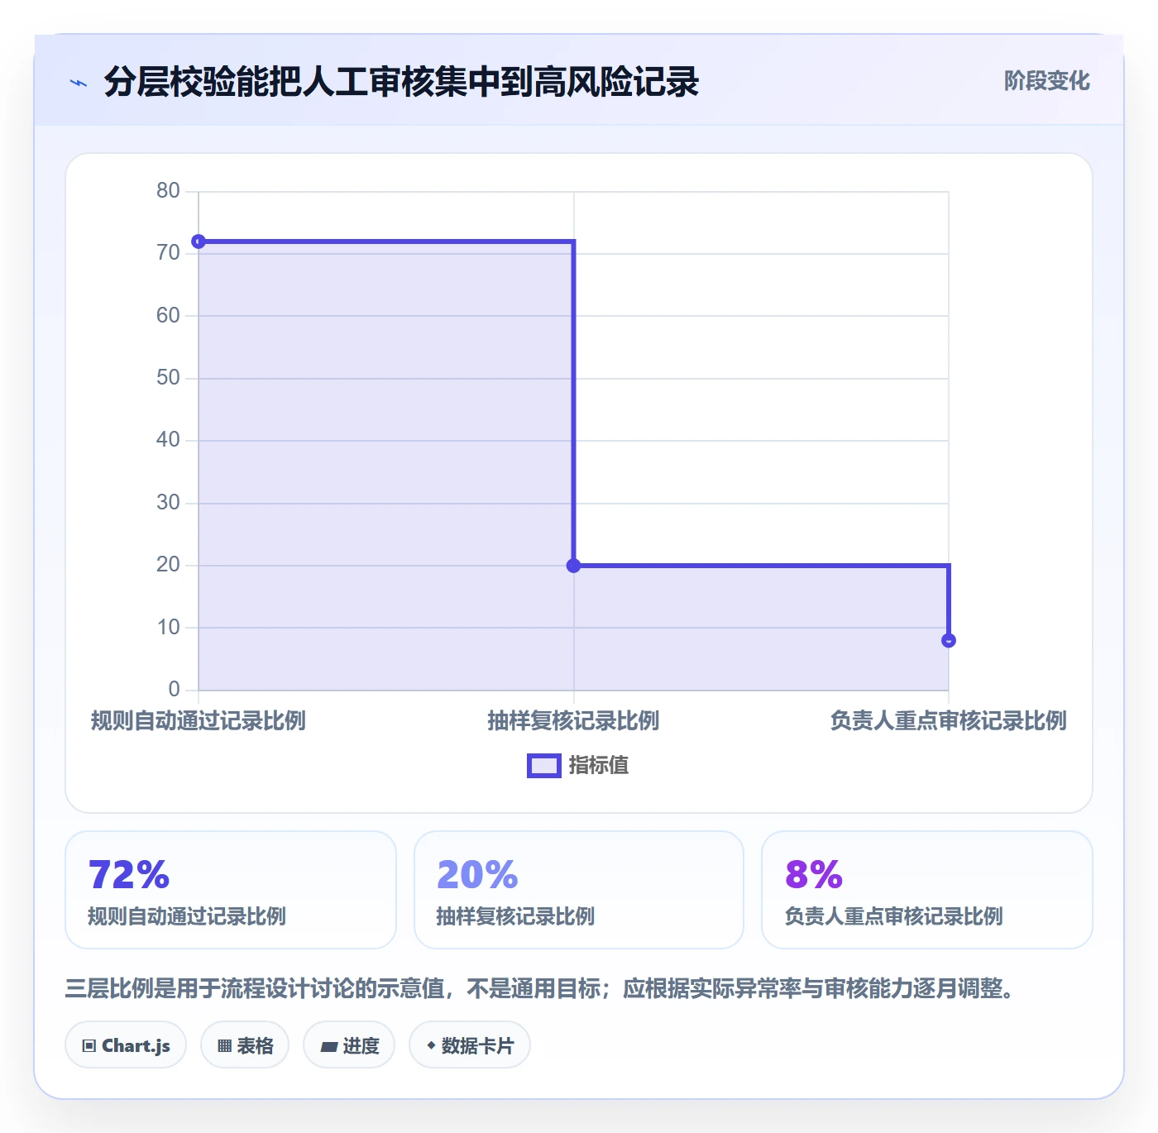Click the footnote starting with 三层比例是用于流程设计
This screenshot has height=1133, width=1158.
[540, 988]
